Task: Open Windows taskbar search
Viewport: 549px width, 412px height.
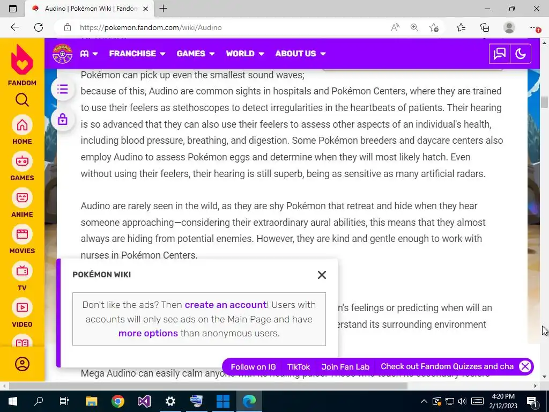Action: [x=39, y=401]
